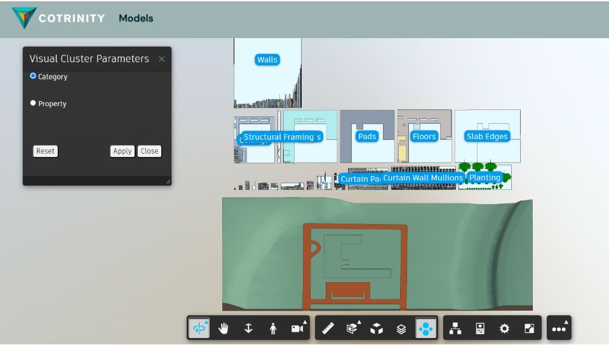
Task: Select the Property radio option
Action: [x=34, y=103]
